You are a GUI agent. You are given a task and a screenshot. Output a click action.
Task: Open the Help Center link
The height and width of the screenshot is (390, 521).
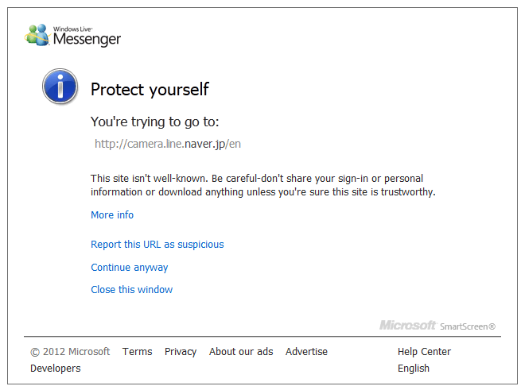click(x=424, y=352)
